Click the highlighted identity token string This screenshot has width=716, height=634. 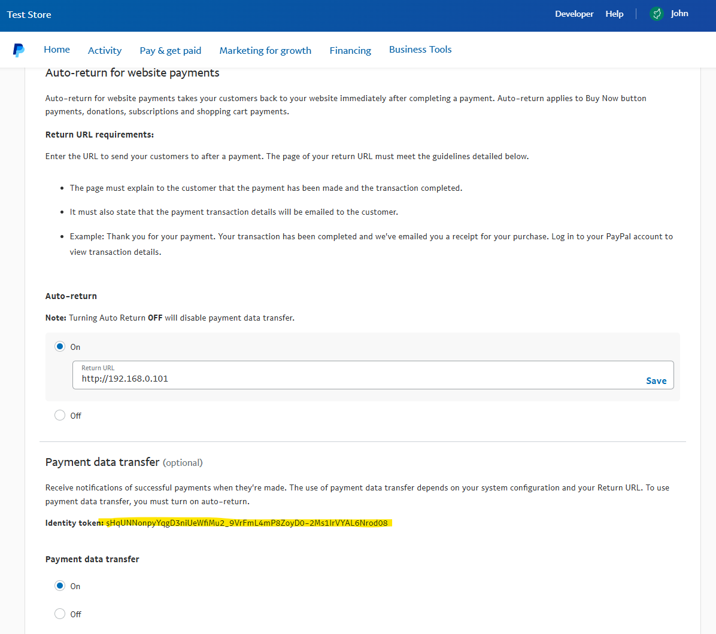click(247, 523)
